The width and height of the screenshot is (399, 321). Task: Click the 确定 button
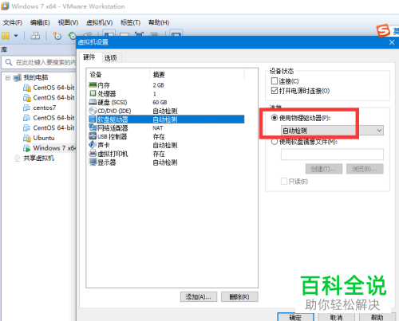(295, 317)
